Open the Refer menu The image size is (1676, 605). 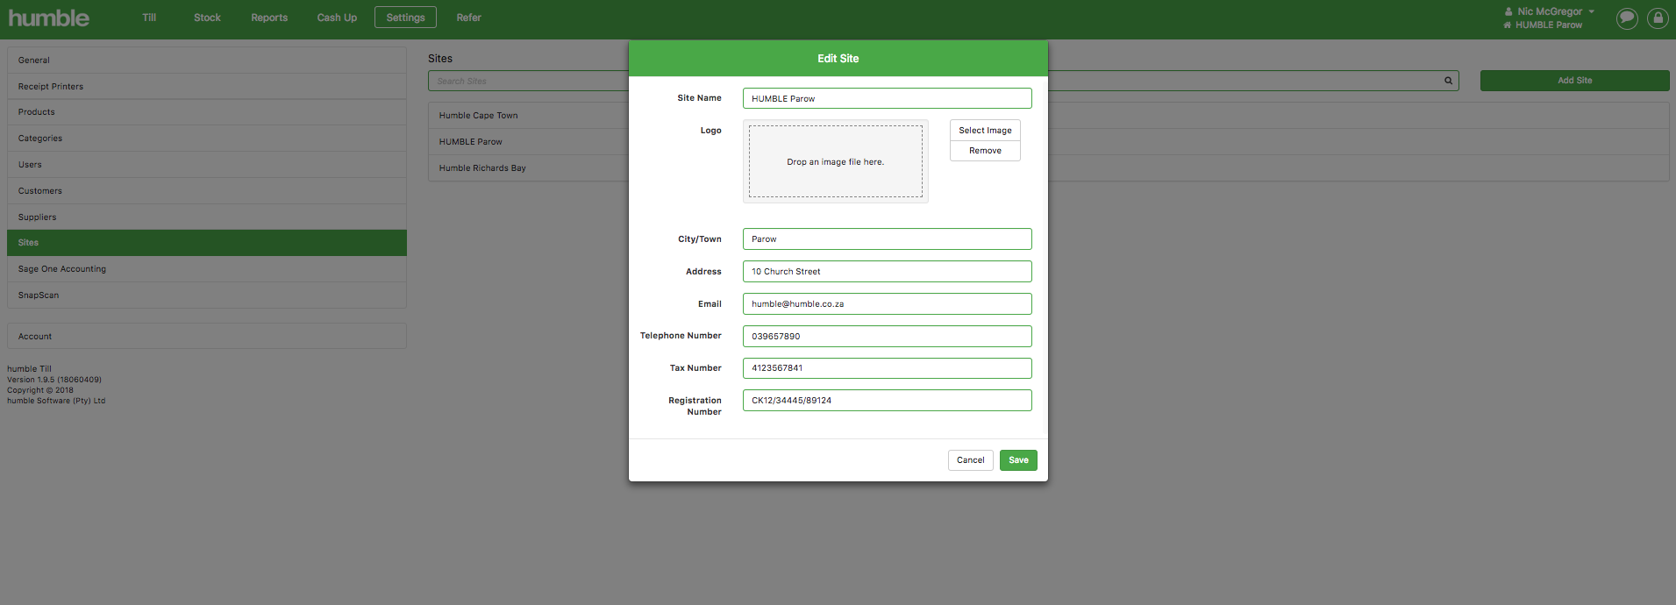point(468,18)
